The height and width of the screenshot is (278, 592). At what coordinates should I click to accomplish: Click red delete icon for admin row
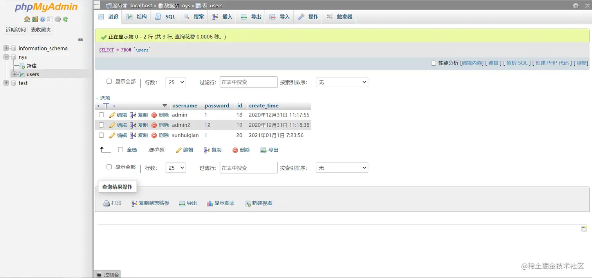pos(154,115)
